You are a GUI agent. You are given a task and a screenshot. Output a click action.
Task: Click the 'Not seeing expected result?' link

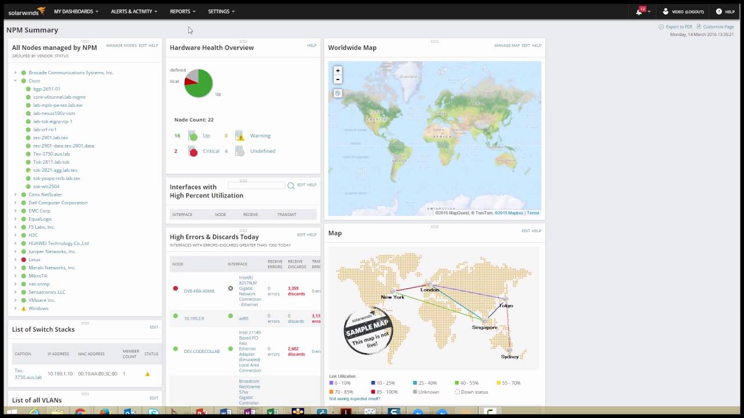(x=355, y=399)
